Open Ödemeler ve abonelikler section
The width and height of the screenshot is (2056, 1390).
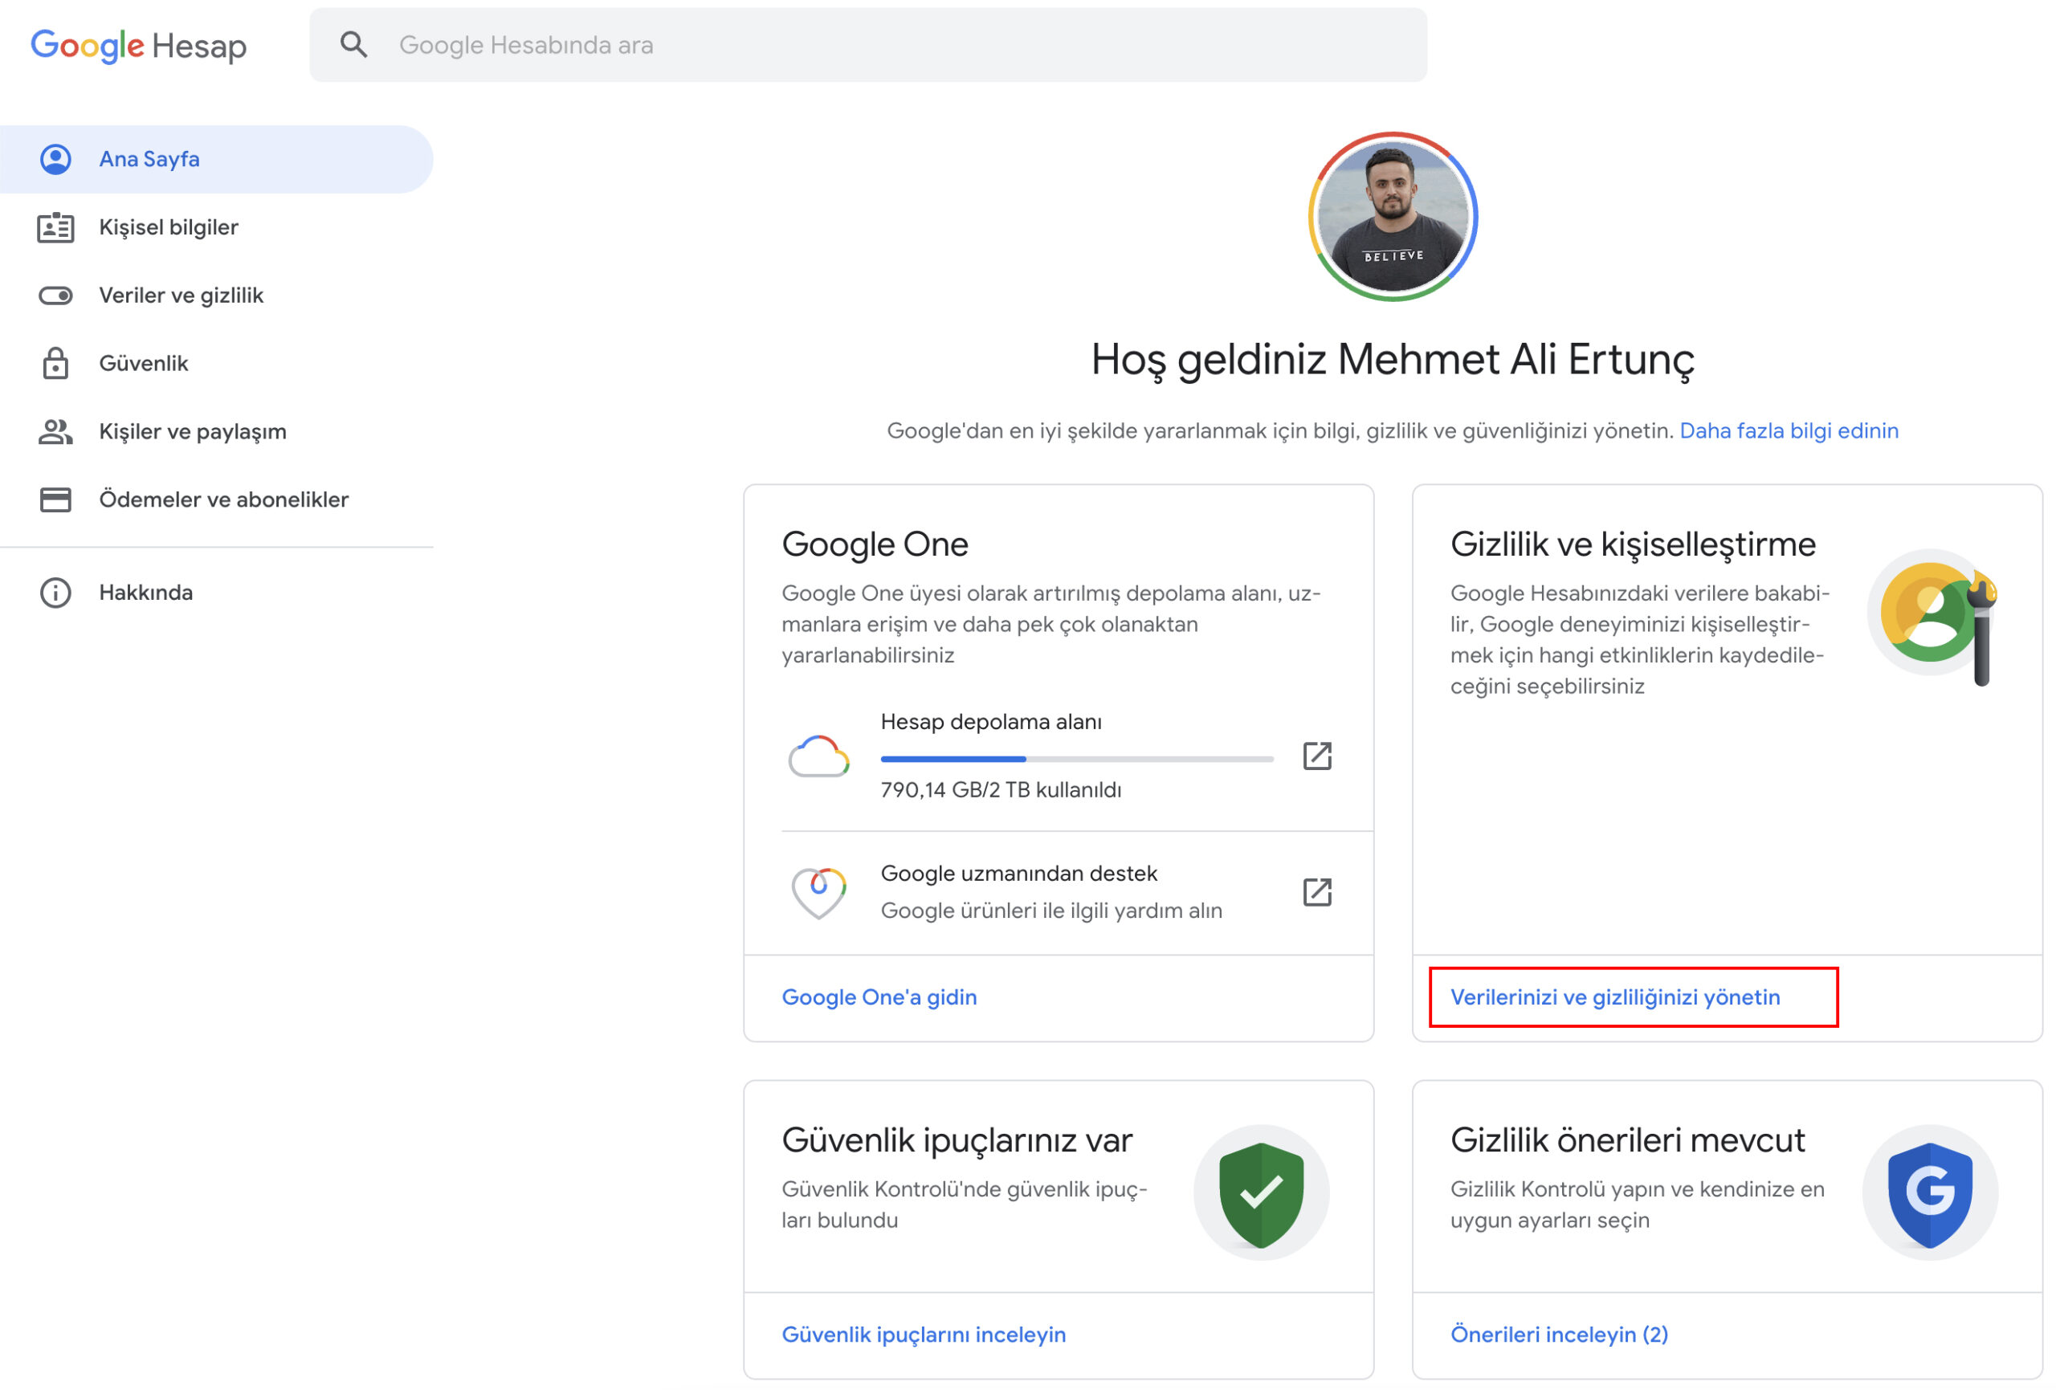click(x=217, y=500)
